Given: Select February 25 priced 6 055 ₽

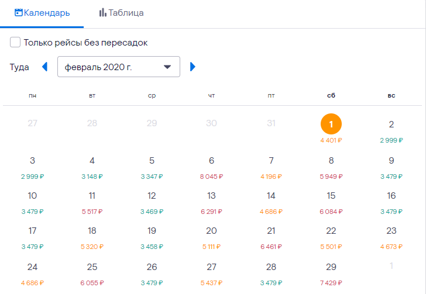Looking at the screenshot, I should pyautogui.click(x=92, y=273).
